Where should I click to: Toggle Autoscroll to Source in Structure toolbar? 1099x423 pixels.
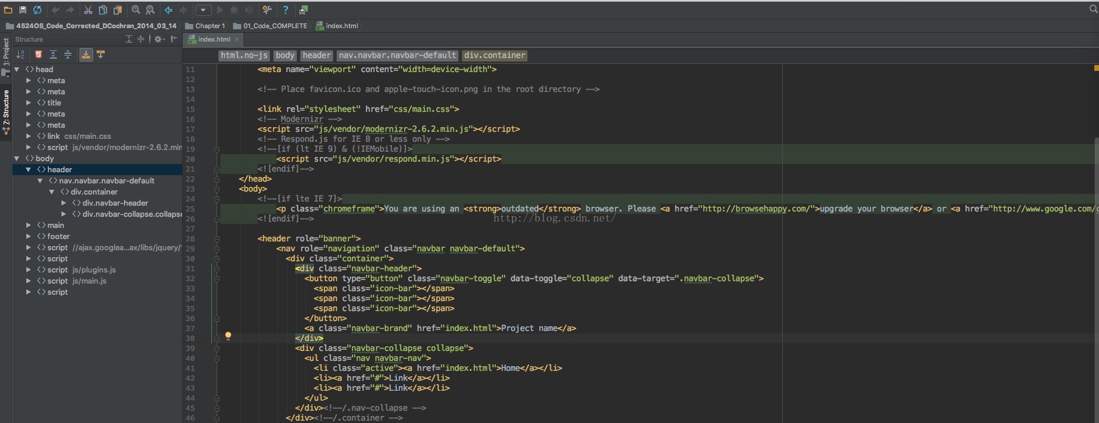point(86,54)
